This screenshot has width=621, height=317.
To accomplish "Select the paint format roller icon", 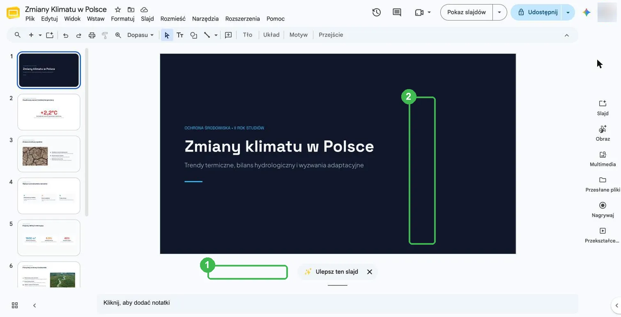I will (x=105, y=35).
